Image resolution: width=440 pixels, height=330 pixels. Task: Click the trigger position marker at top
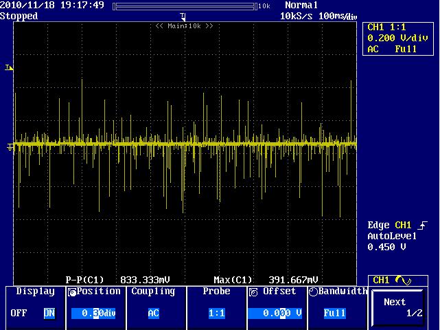(x=183, y=15)
